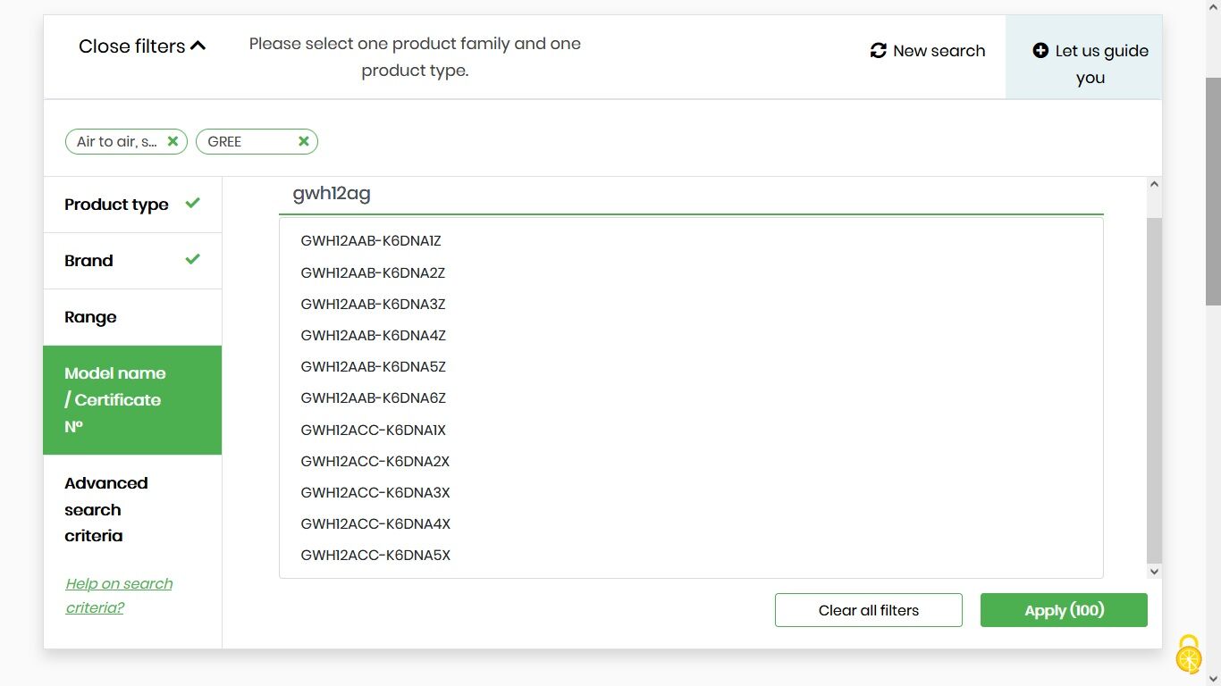Remove the Air to air filter chip
Viewport: 1221px width, 686px height.
[x=173, y=141]
